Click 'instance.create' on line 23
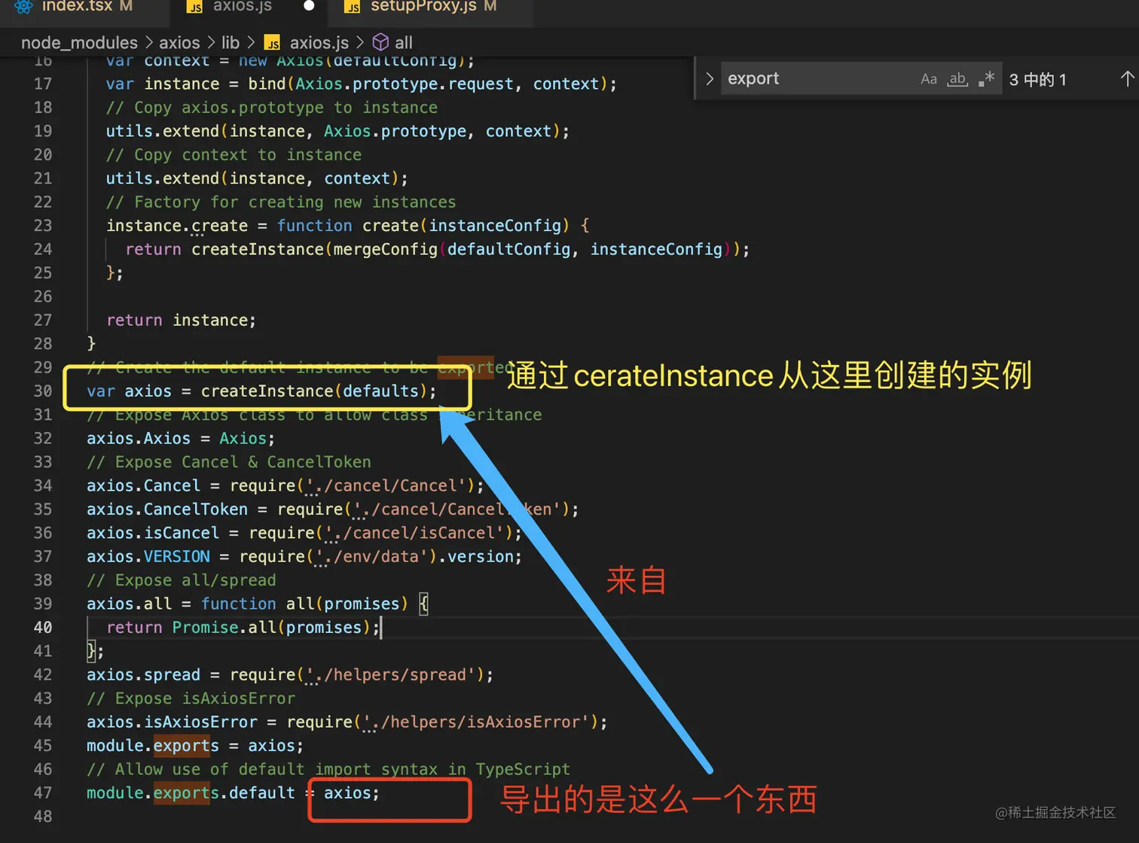1139x843 pixels. [x=177, y=226]
